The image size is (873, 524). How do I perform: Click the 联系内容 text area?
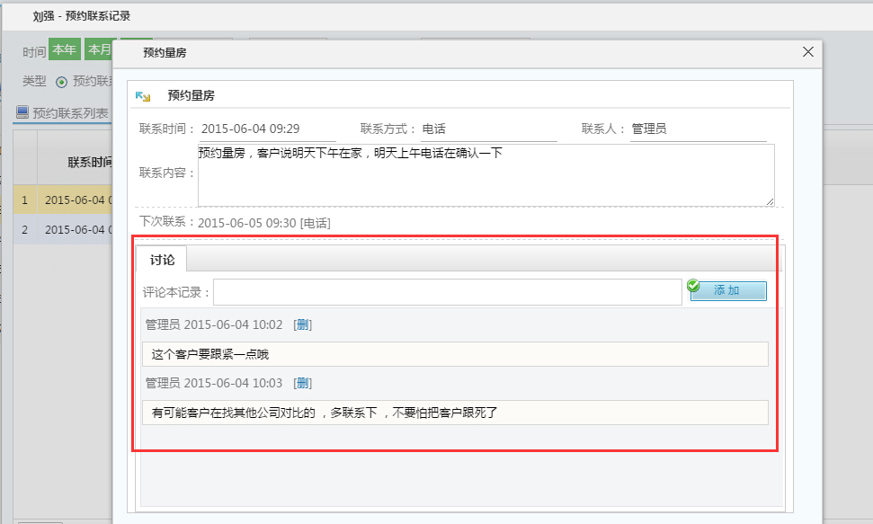pyautogui.click(x=485, y=176)
